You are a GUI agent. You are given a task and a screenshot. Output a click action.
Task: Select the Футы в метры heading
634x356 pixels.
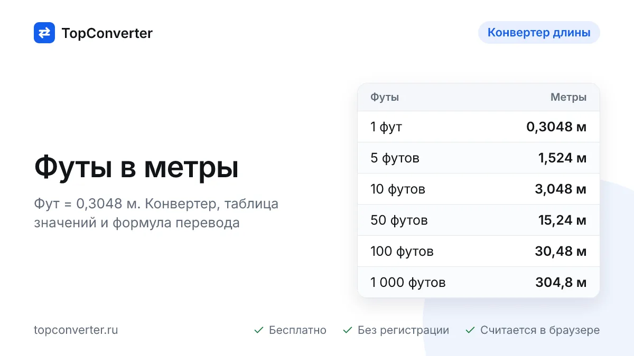pos(136,167)
